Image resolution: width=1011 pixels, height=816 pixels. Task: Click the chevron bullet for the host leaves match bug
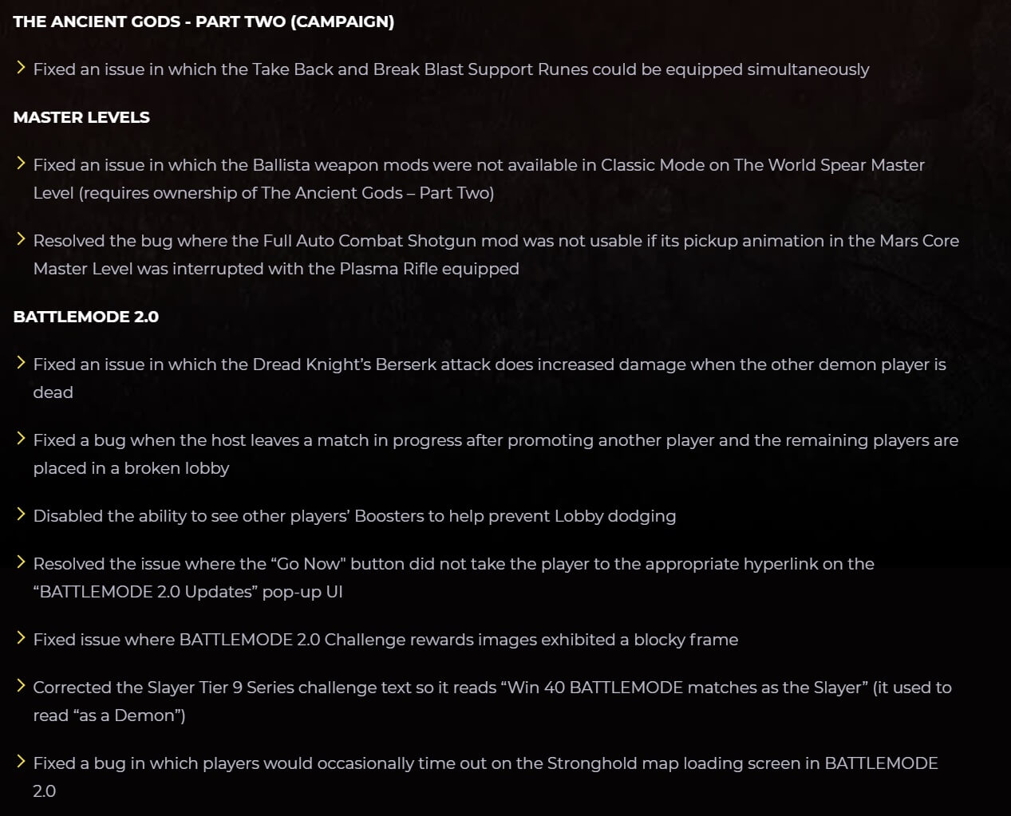click(21, 439)
